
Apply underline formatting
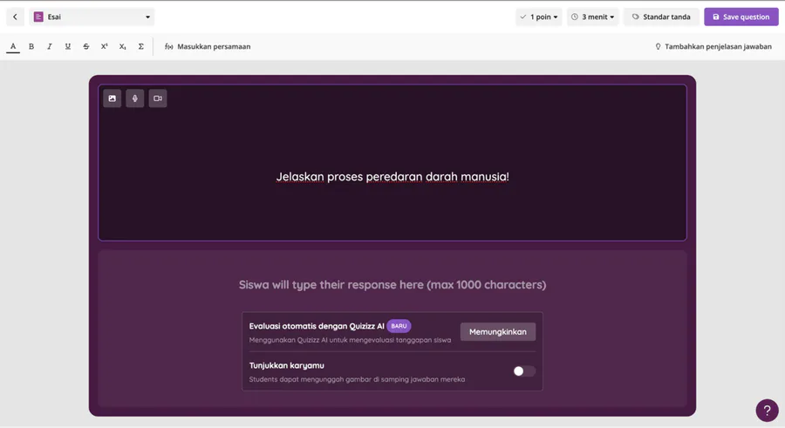[x=68, y=46]
